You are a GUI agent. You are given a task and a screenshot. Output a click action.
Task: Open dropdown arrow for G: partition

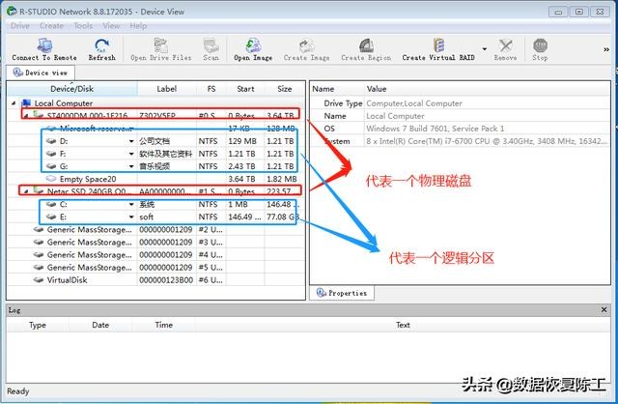pyautogui.click(x=131, y=166)
